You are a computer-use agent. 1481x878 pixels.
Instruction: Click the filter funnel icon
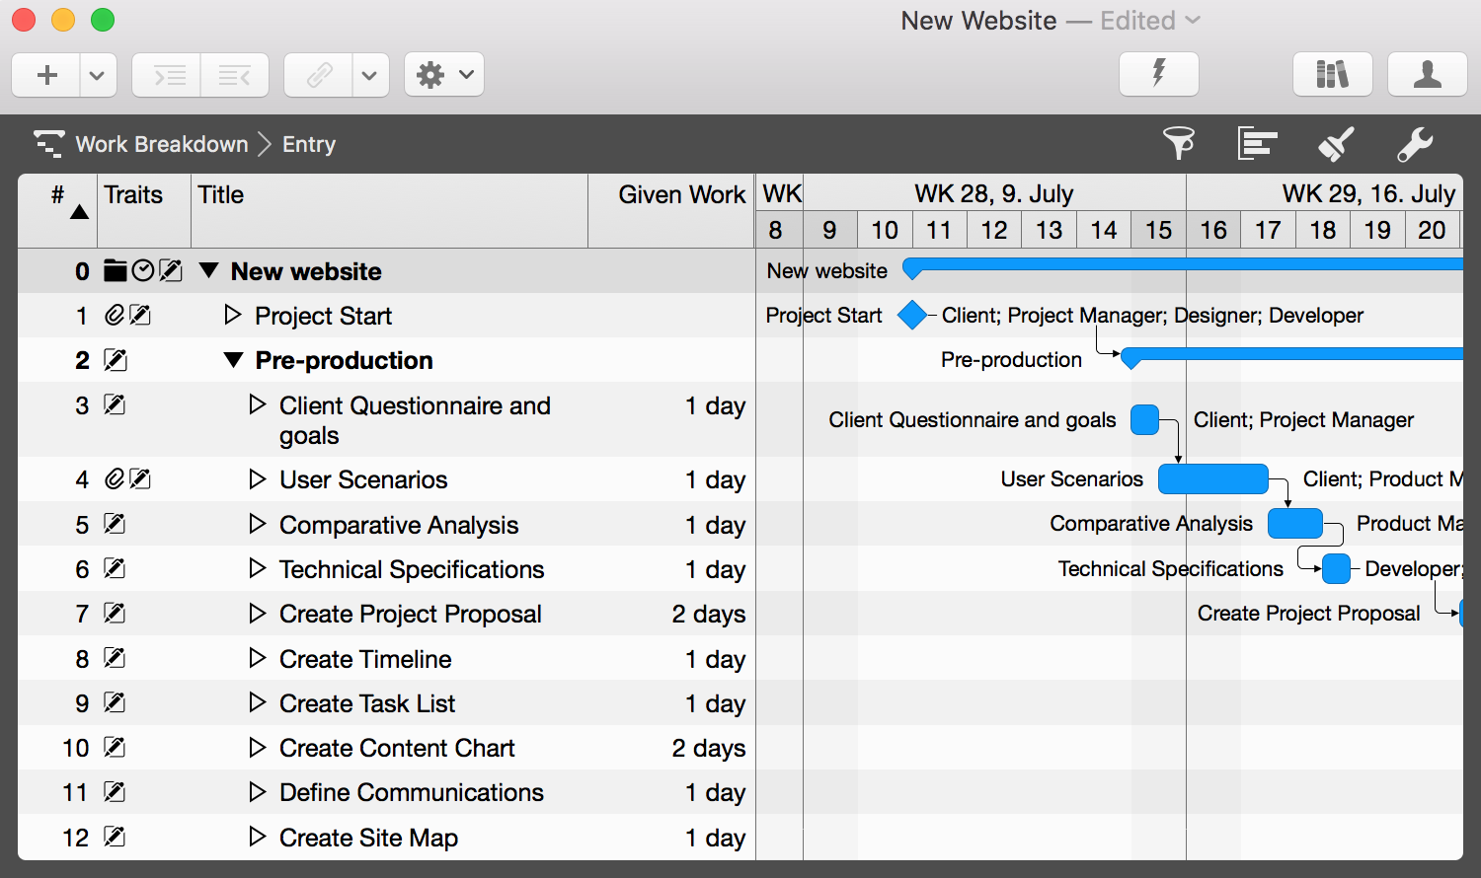(x=1179, y=144)
